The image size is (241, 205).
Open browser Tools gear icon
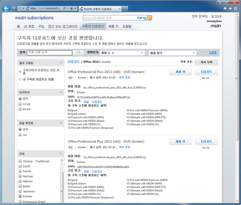tap(236, 8)
